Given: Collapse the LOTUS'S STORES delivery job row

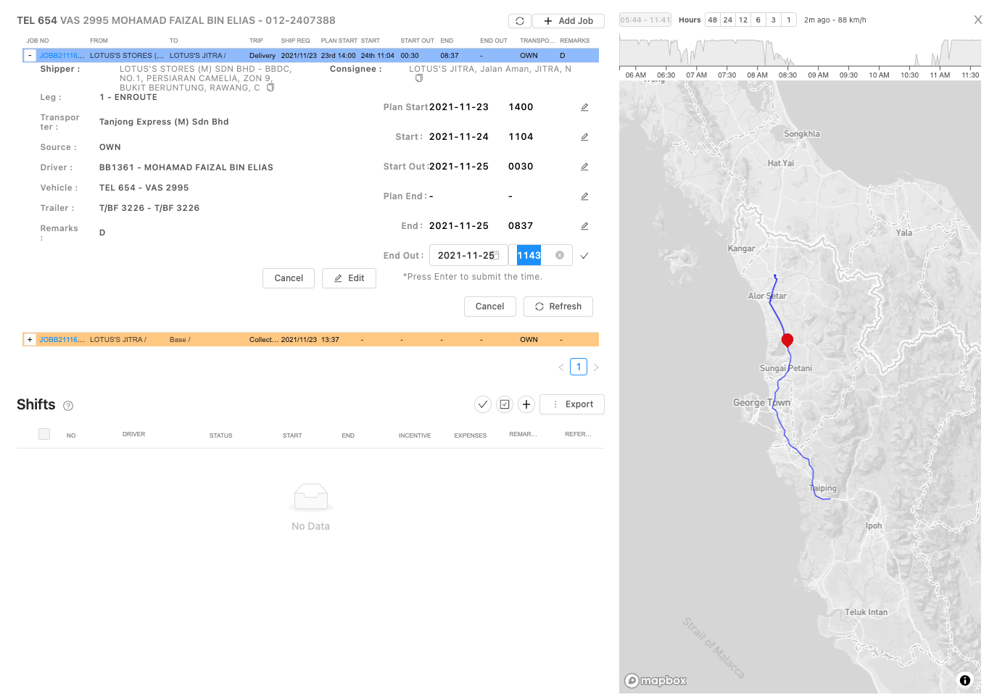Looking at the screenshot, I should point(30,55).
